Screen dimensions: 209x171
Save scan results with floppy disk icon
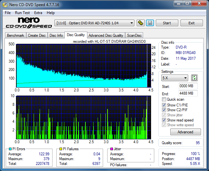(x=150, y=23)
